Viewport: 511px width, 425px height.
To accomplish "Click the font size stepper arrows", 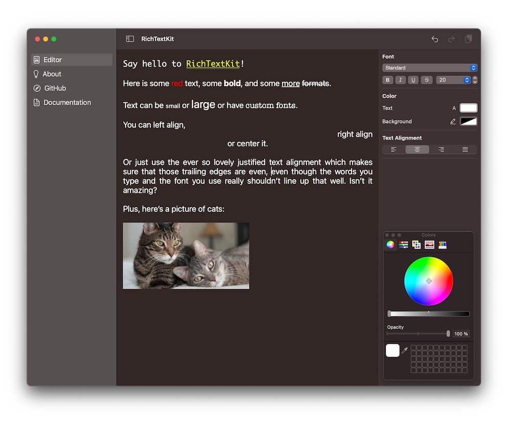I will (x=475, y=80).
